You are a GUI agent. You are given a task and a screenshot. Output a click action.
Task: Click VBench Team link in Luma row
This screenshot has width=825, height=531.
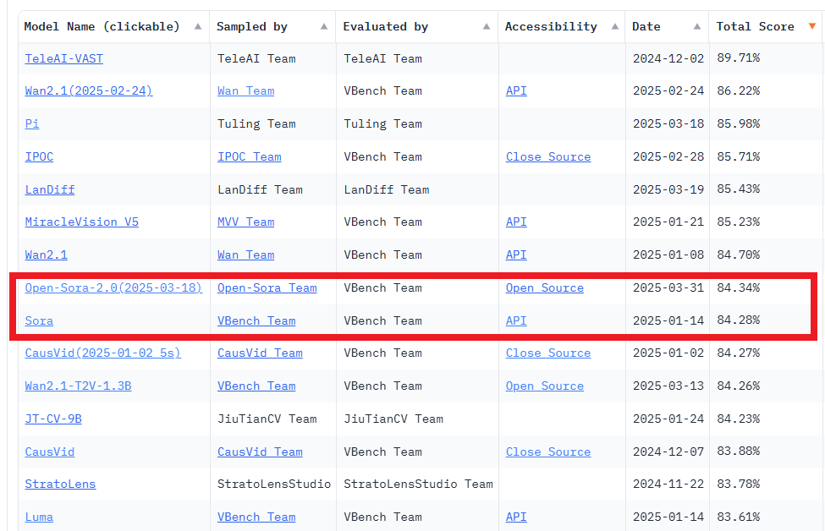(256, 517)
